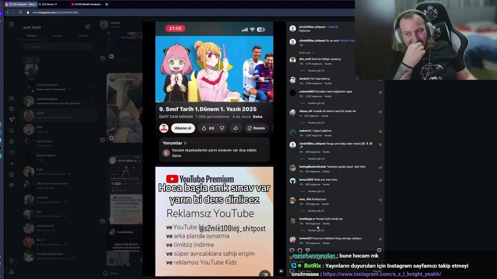Screen dimensions: 497x279
Task: Like kama.5858's comment heart
Action: (x=381, y=181)
